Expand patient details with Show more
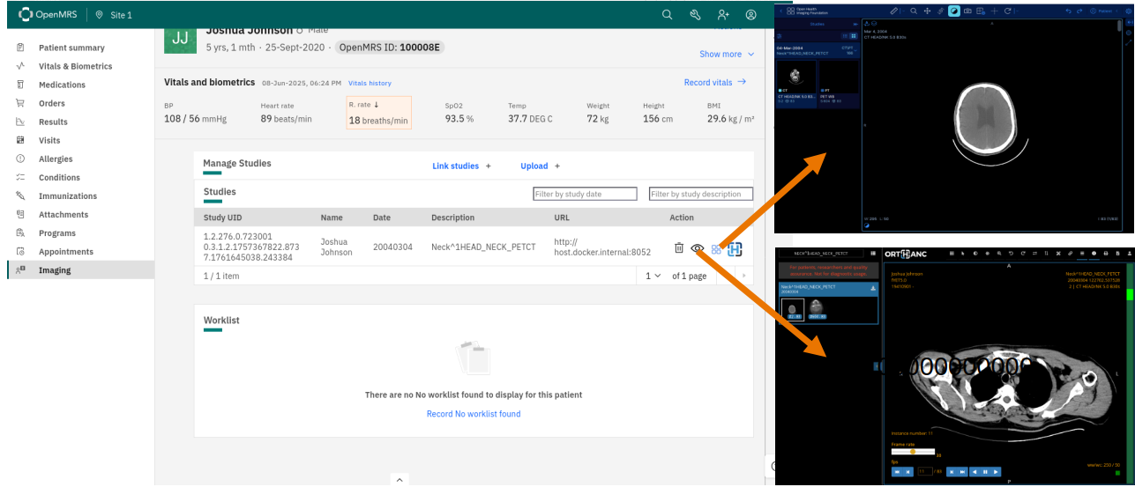Viewport: 1135px width, 487px height. point(727,54)
